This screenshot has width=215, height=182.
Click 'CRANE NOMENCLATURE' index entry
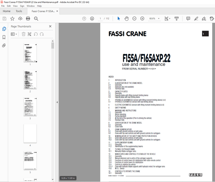[x=123, y=130]
